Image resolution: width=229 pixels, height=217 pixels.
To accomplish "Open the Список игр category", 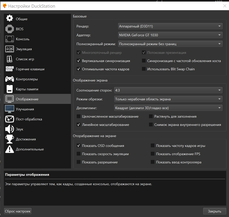I will coord(37,59).
